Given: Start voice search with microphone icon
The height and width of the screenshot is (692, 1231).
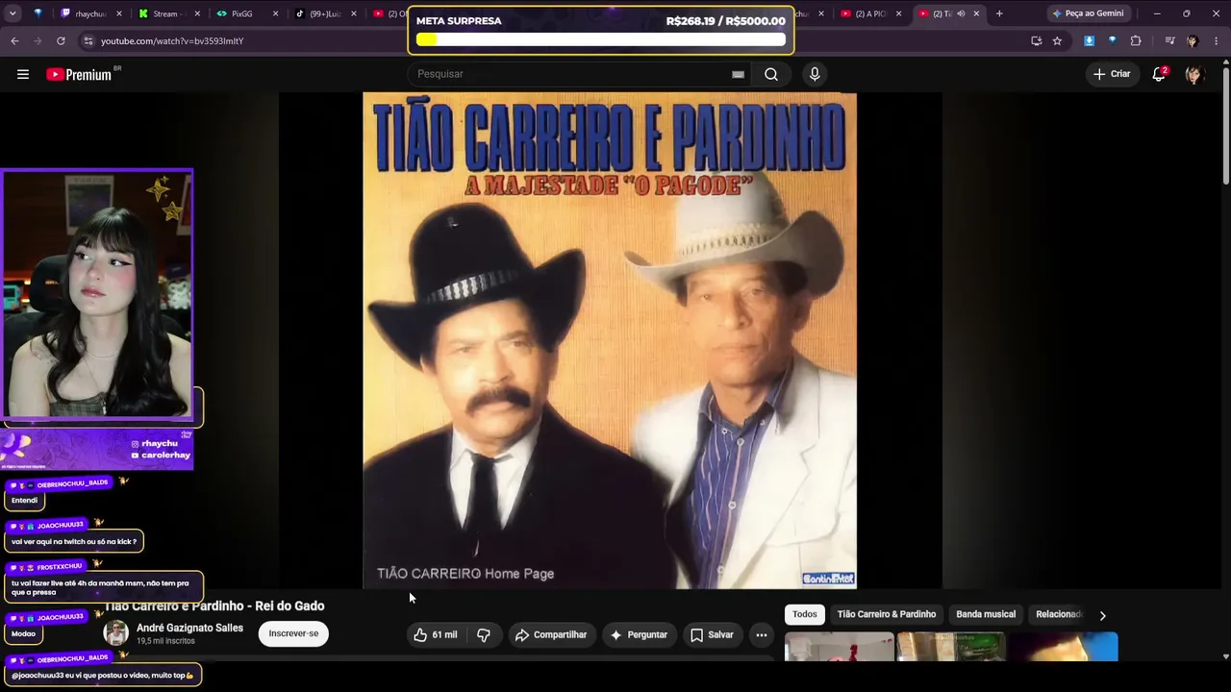Looking at the screenshot, I should coord(815,74).
